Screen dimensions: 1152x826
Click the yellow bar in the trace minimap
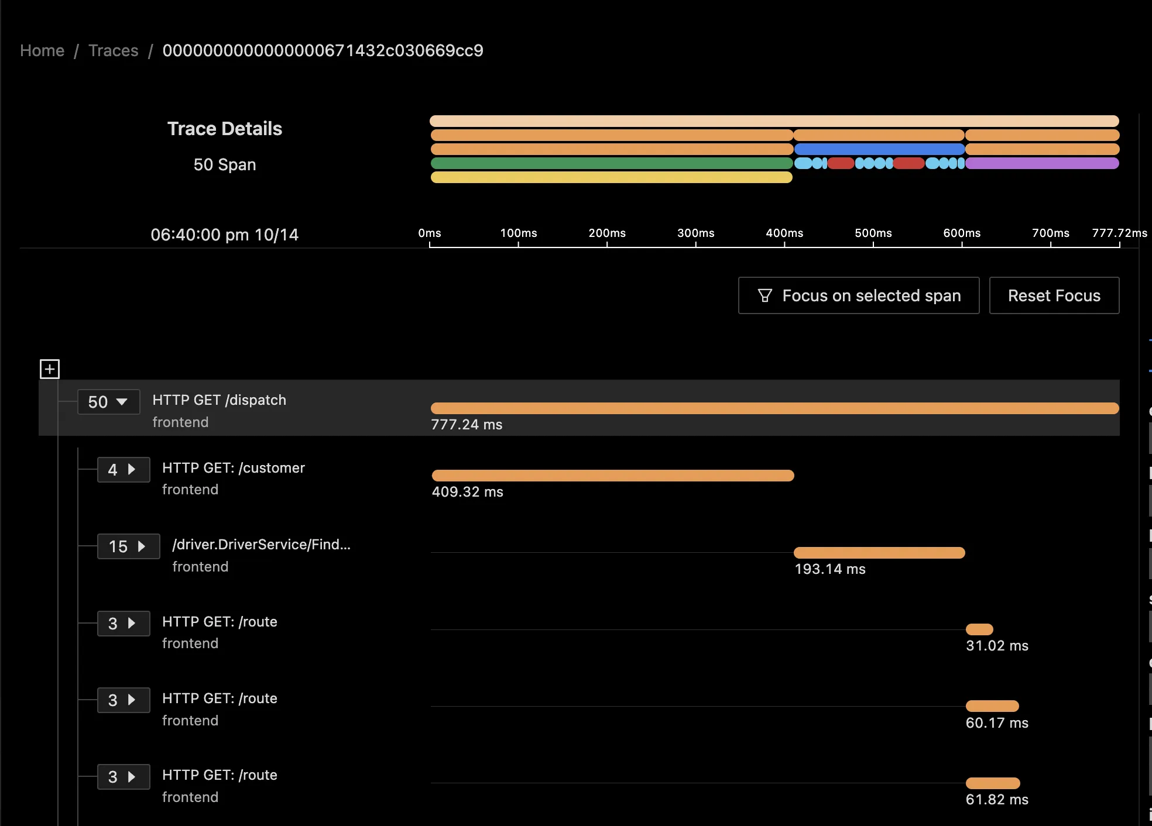click(612, 177)
